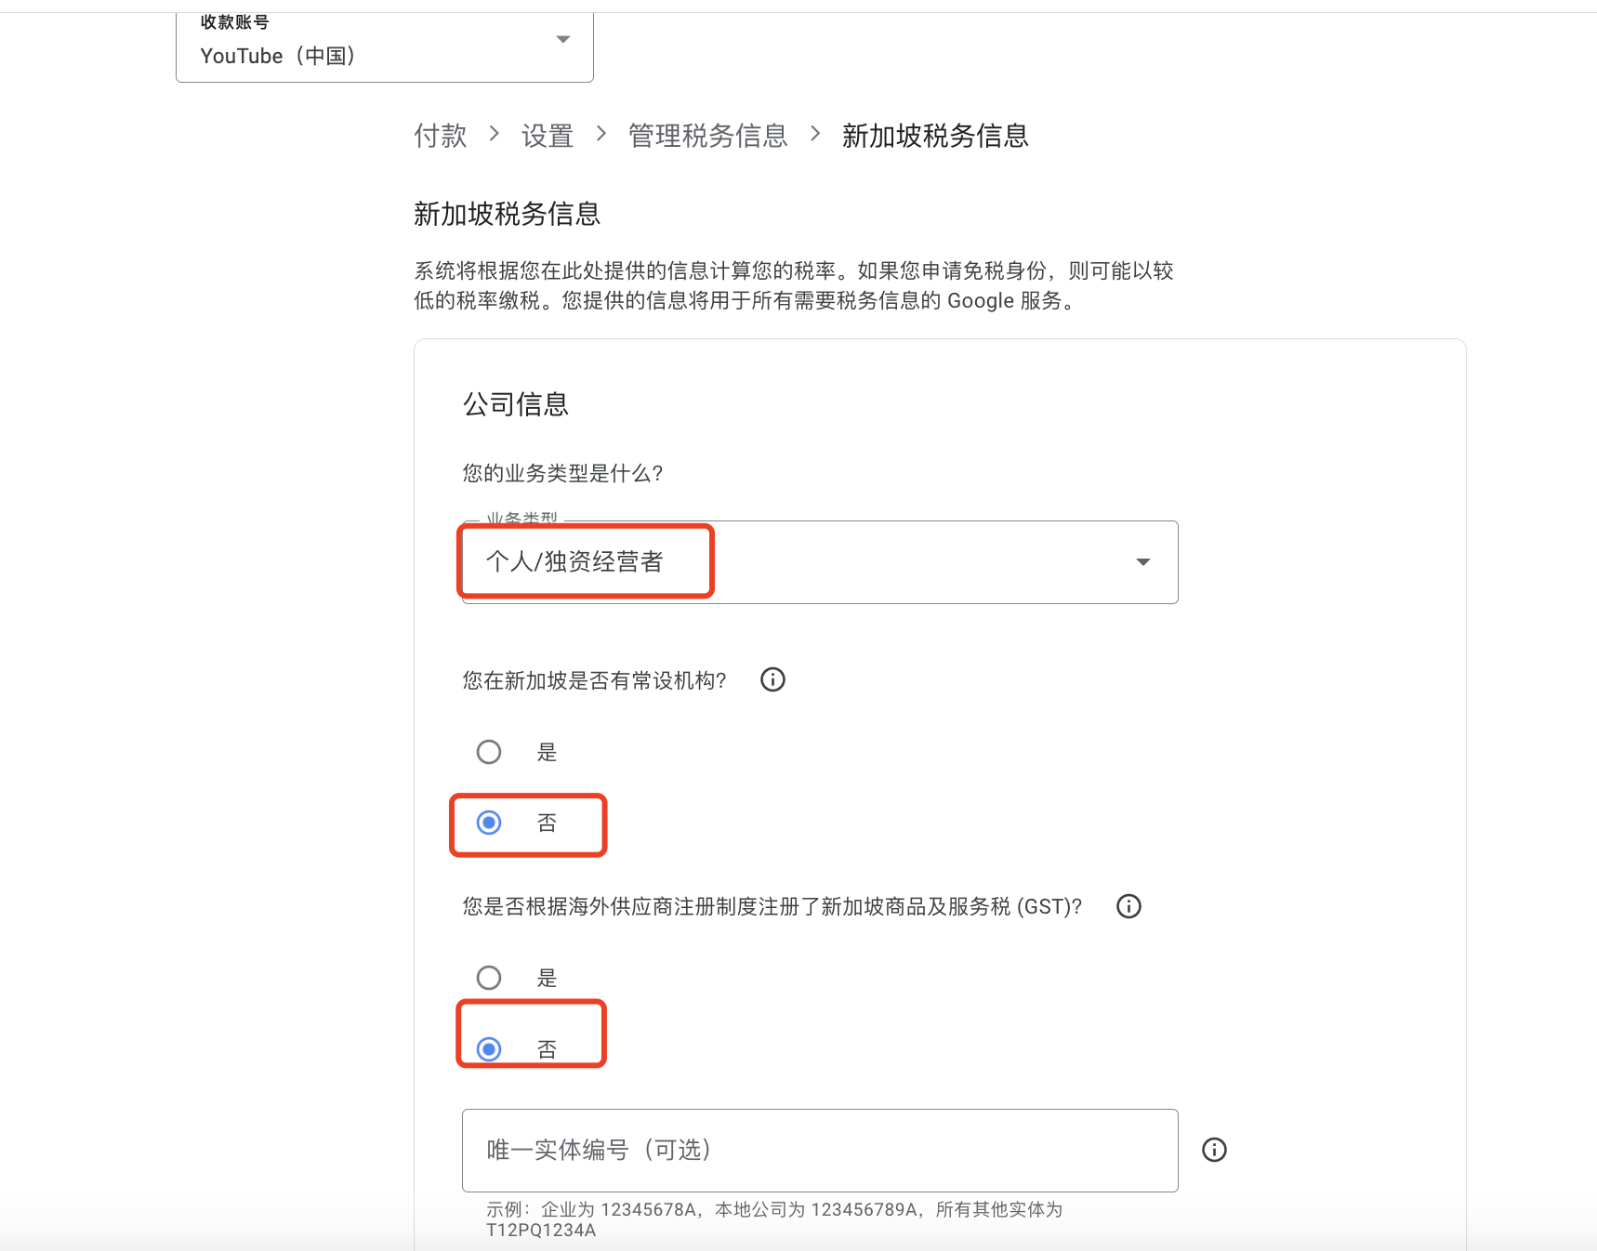Viewport: 1597px width, 1251px height.
Task: Click info icon beside GST registration question
Action: click(x=1128, y=906)
